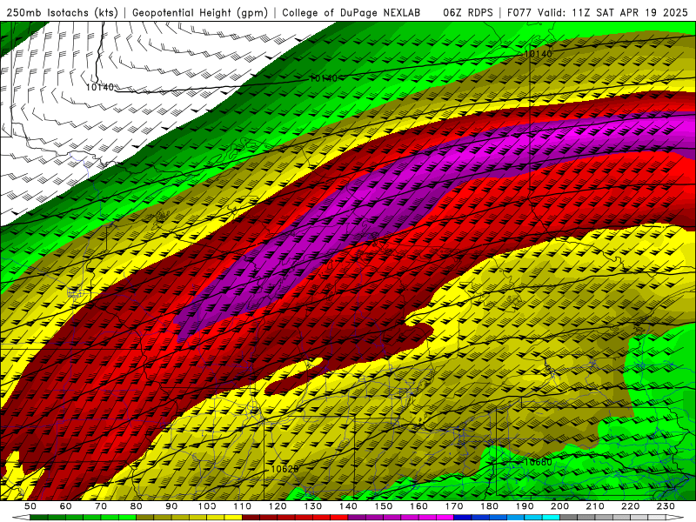696x522 pixels.
Task: Click the 100 value on the legend
Action: coord(207,506)
